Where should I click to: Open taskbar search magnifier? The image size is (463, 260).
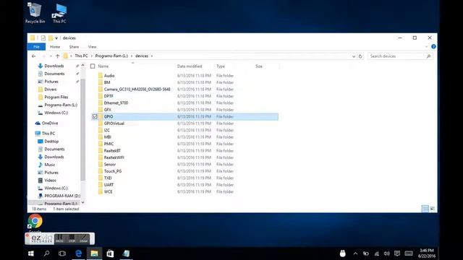(46, 253)
